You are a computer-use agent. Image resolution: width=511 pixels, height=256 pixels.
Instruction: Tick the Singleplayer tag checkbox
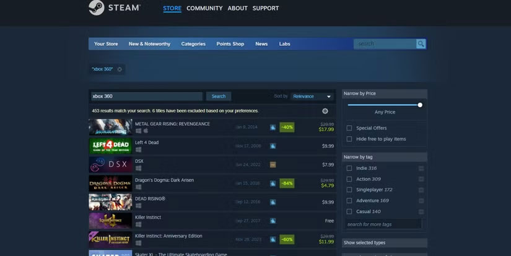tap(349, 190)
